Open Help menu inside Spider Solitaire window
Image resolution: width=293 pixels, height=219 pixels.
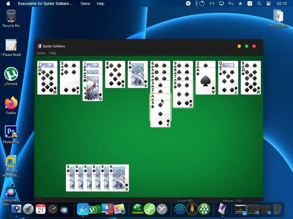pos(53,53)
